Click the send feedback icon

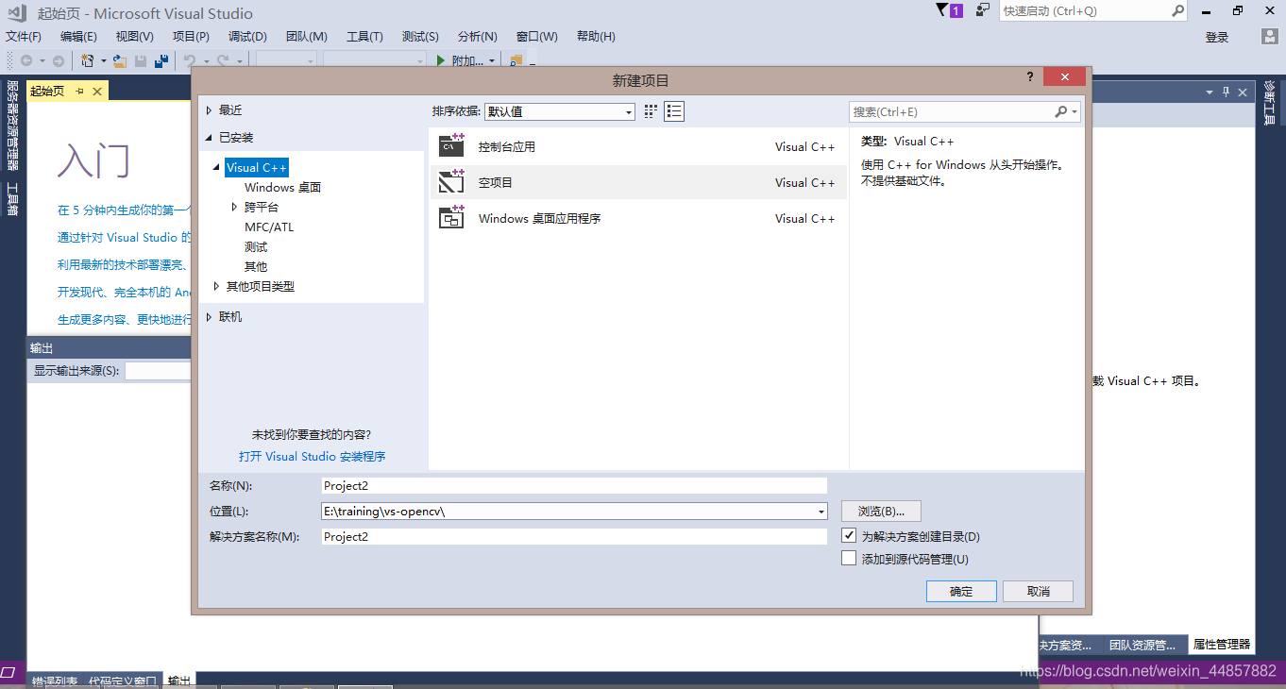tap(983, 10)
